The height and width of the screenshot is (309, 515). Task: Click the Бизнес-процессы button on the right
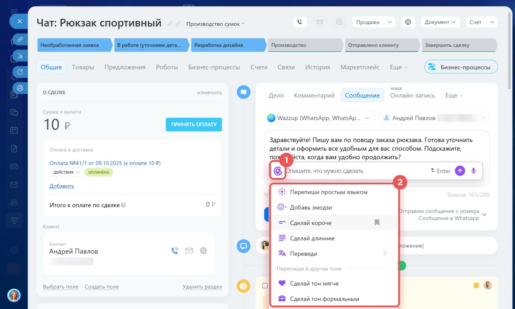[x=461, y=67]
